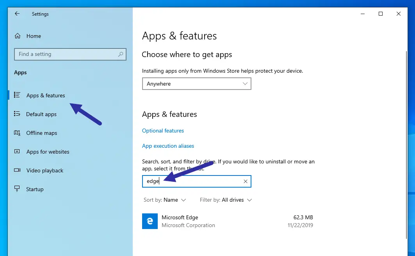Select the Apps & features list icon

tap(18, 95)
